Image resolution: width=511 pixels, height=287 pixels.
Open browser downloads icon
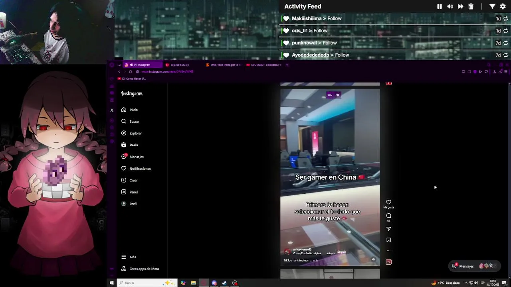[x=500, y=72]
